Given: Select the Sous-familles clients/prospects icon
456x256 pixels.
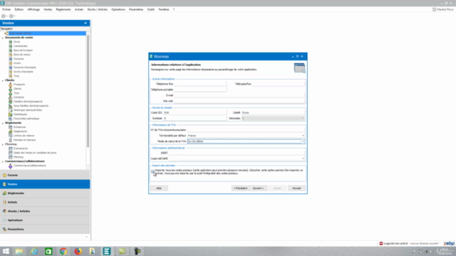Looking at the screenshot, I should point(11,106).
